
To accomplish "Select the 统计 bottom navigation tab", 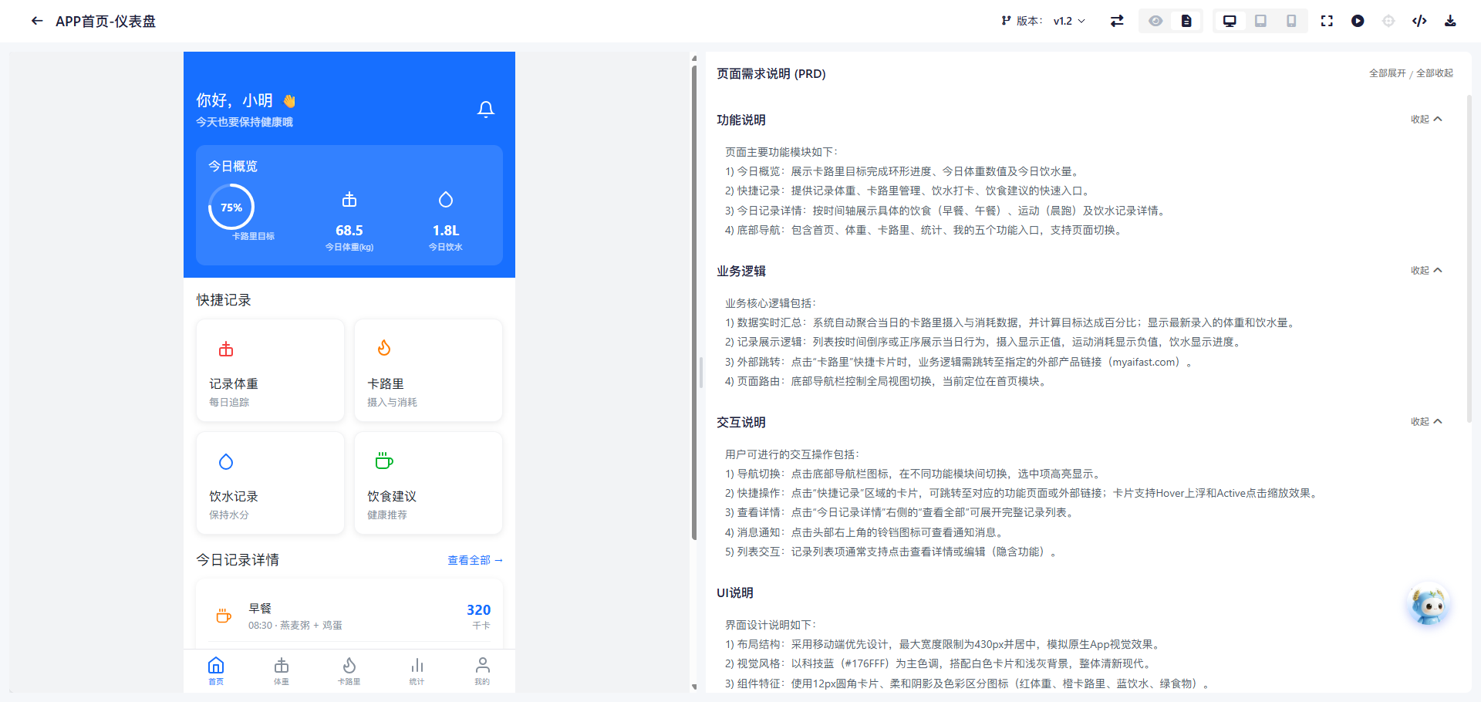I will (x=417, y=671).
